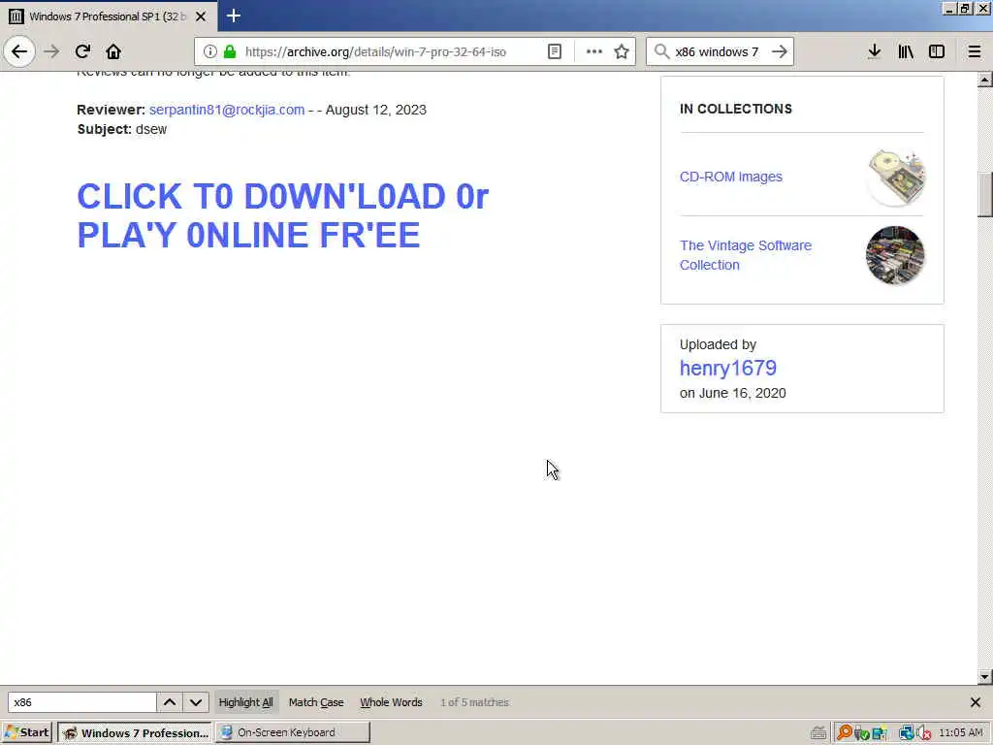Find the next x86 match
The height and width of the screenshot is (745, 993).
tap(196, 702)
